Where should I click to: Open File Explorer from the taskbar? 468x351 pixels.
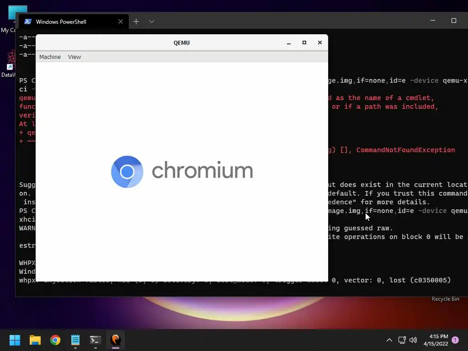click(x=35, y=340)
